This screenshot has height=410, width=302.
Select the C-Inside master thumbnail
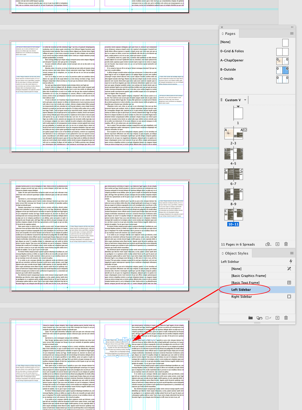click(x=282, y=79)
